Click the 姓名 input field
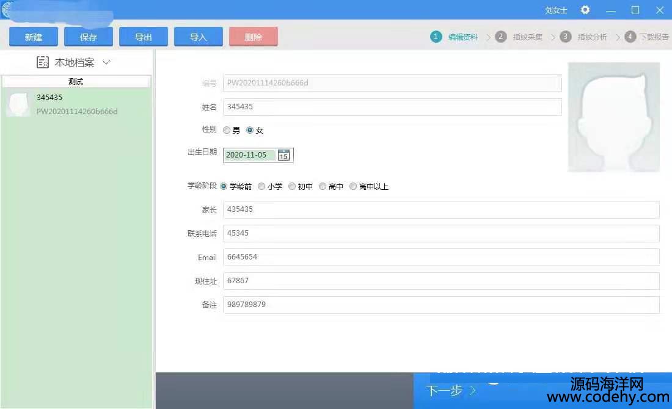Viewport: 672px width, 409px height. (x=392, y=107)
